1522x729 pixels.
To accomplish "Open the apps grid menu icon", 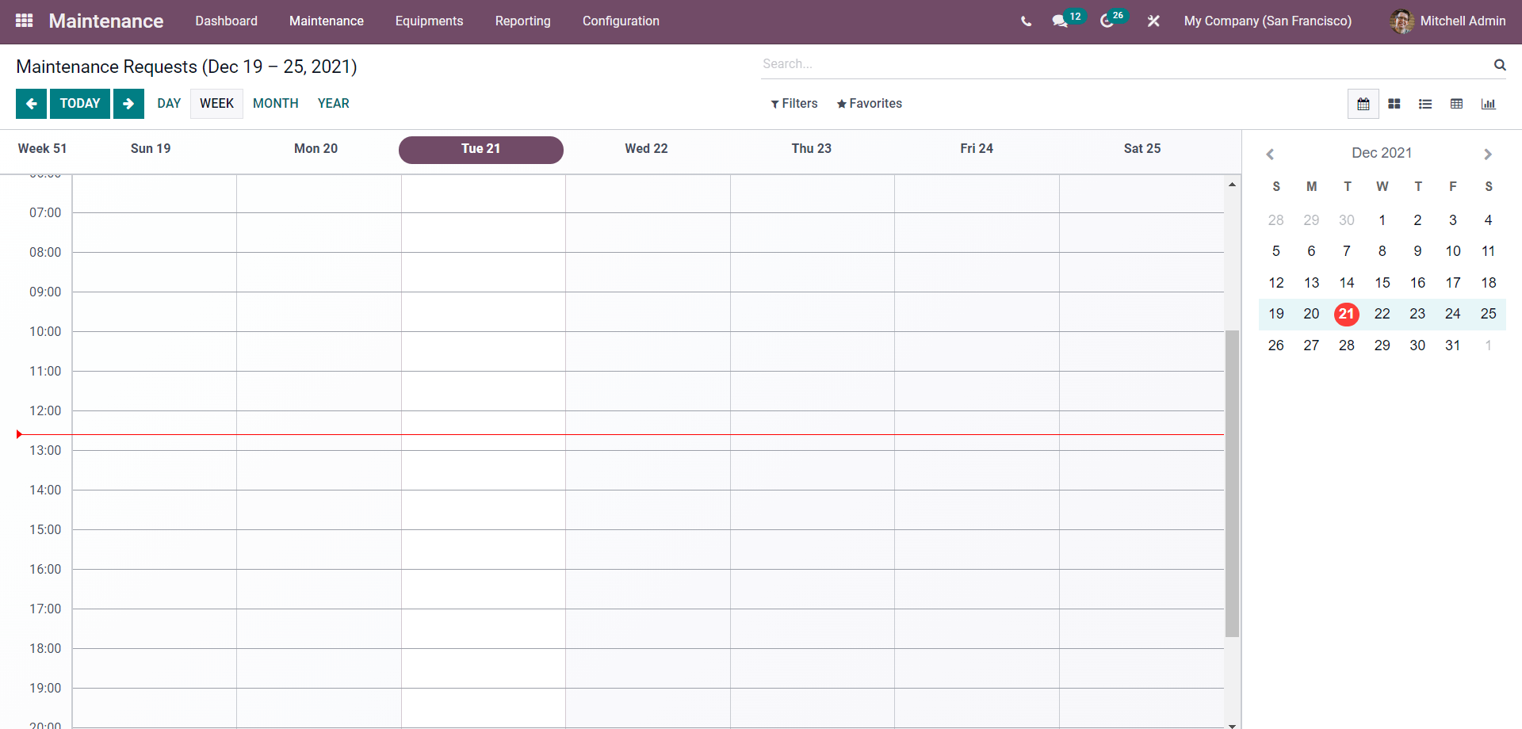I will (24, 21).
